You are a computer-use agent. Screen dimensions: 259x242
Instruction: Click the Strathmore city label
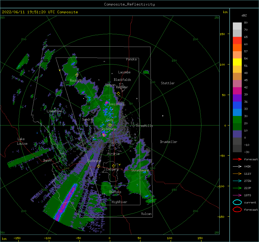click(140, 170)
